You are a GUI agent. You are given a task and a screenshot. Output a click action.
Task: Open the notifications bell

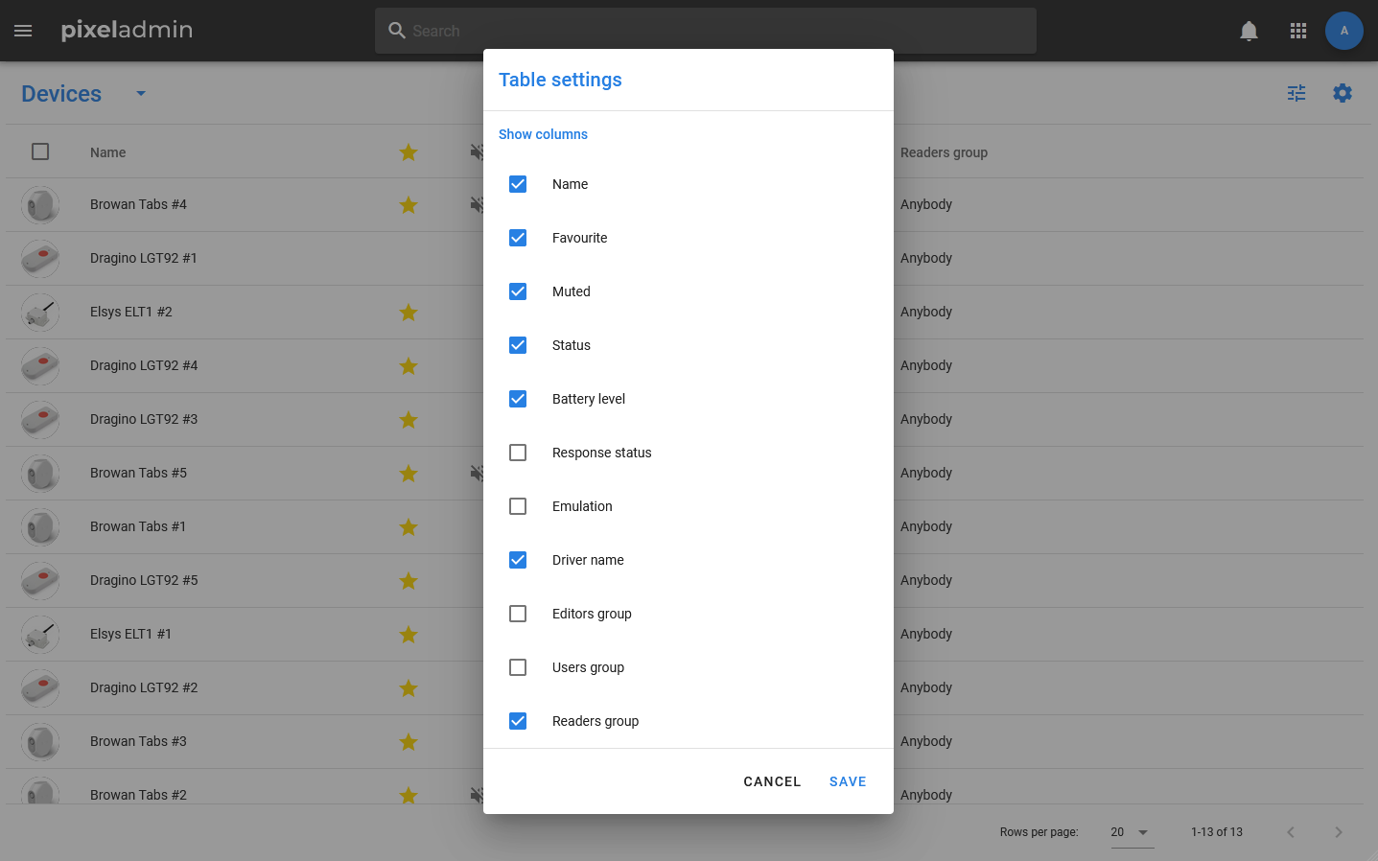(1249, 31)
